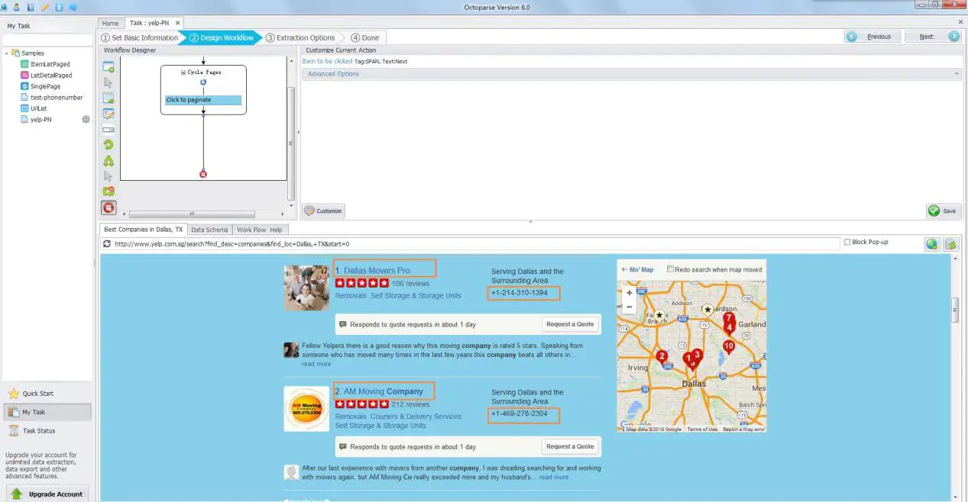
Task: Click the Upgrade Account button
Action: pos(48,494)
